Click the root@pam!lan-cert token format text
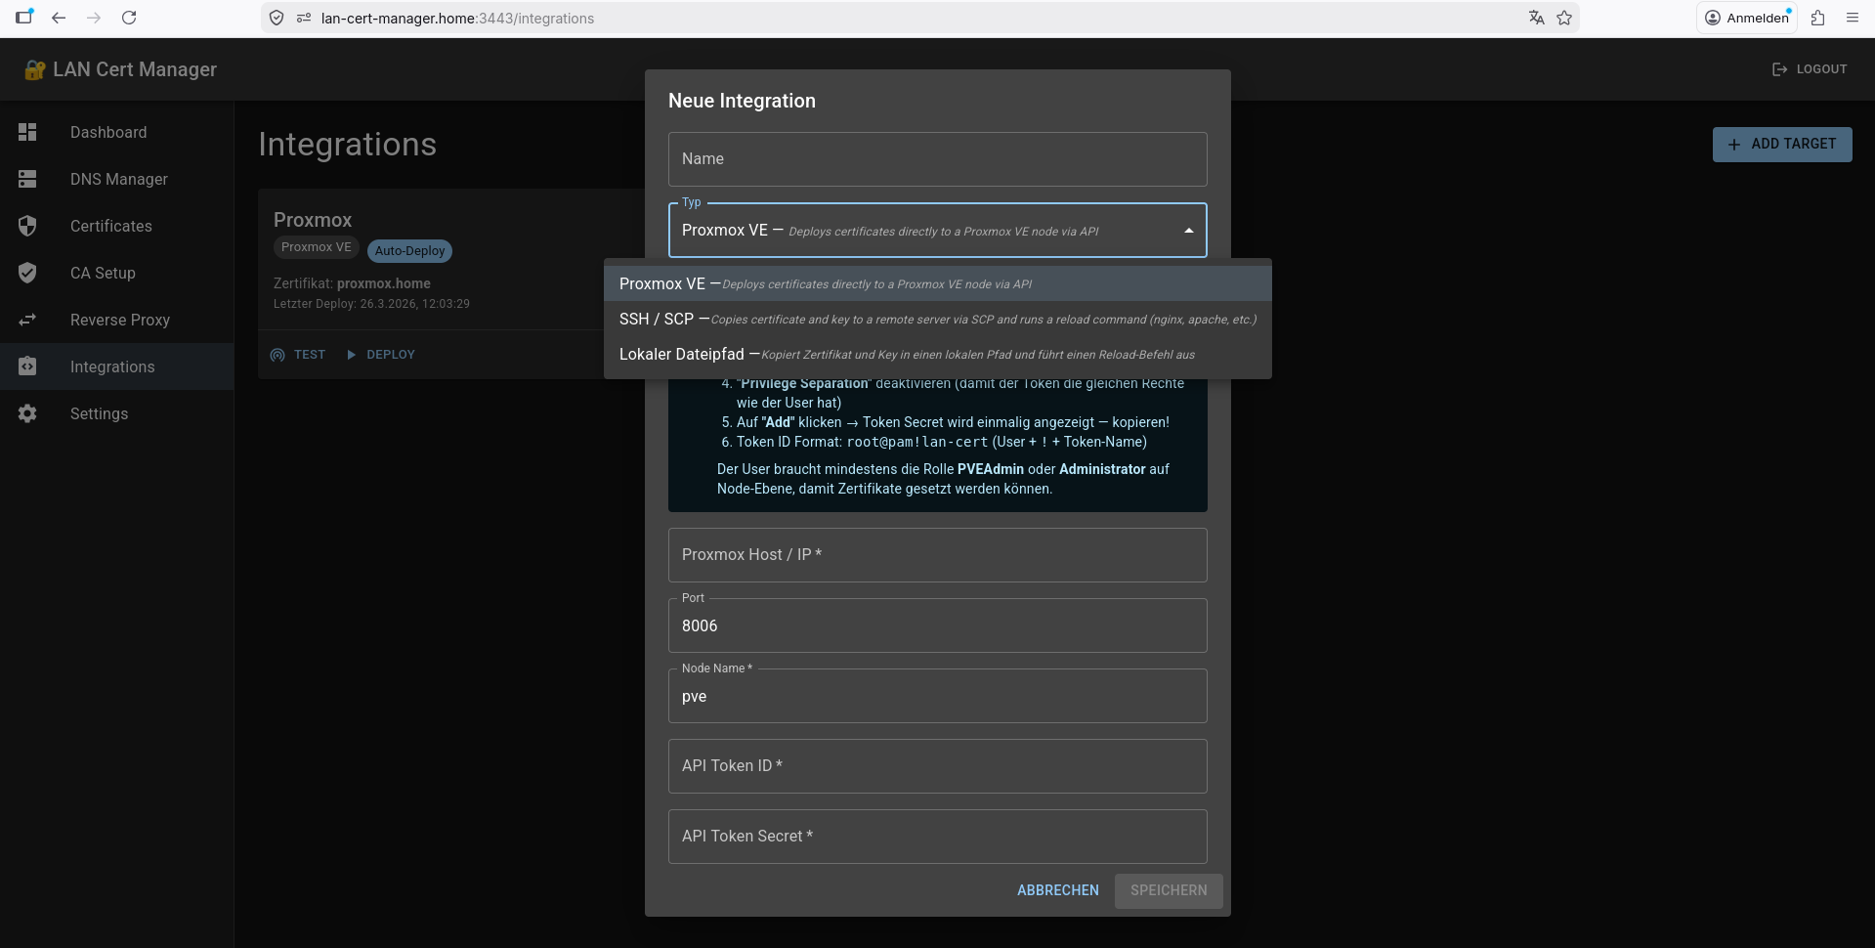 pos(917,442)
